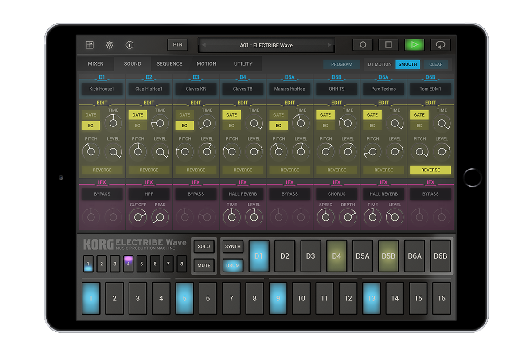The height and width of the screenshot is (355, 532).
Task: Open the Kick House1 sound selector
Action: click(x=102, y=89)
